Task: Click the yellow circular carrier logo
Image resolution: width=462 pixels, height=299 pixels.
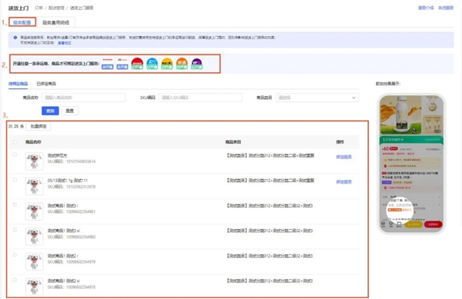Action: (167, 63)
